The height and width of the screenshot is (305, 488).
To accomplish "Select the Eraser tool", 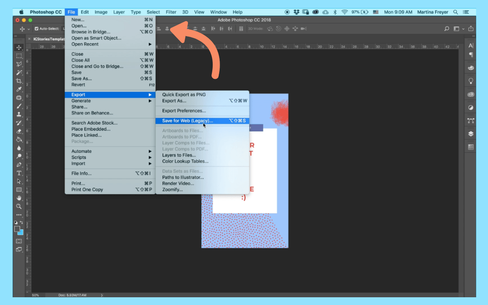I will point(19,131).
